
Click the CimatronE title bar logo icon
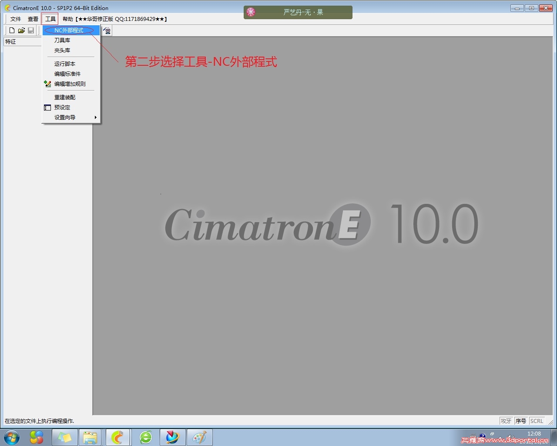(7, 8)
